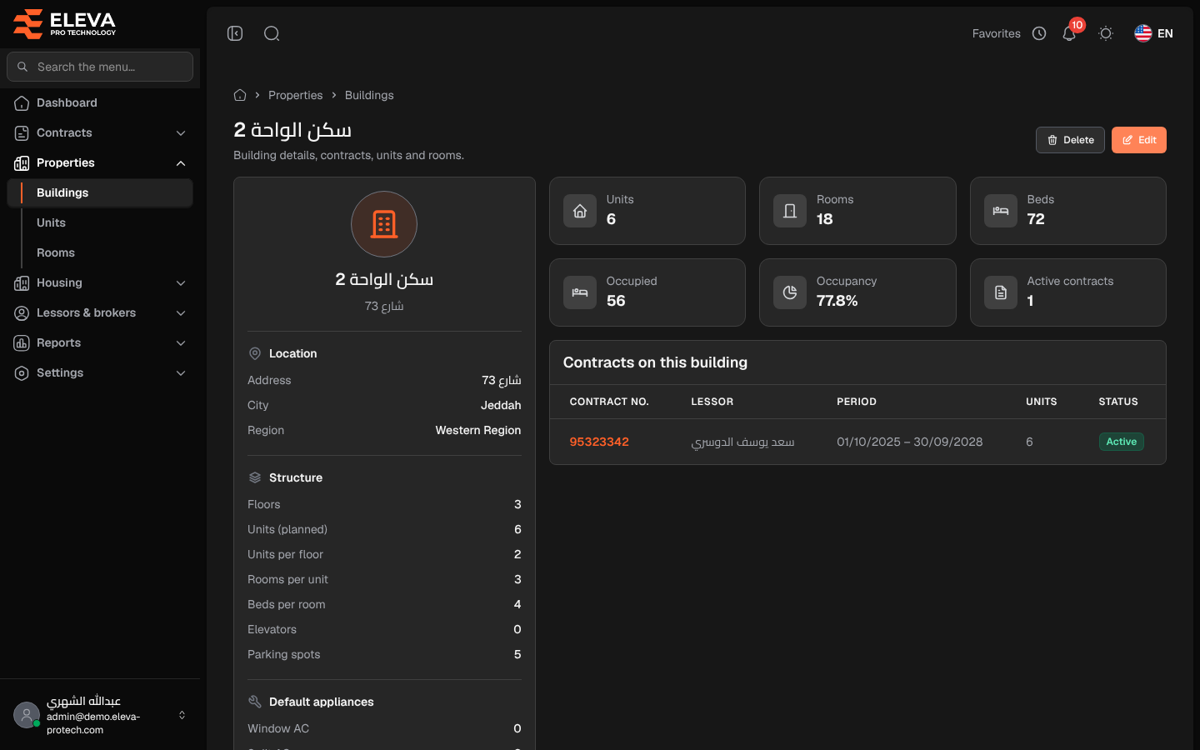
Task: Collapse the Properties menu chevron
Action: 181,163
